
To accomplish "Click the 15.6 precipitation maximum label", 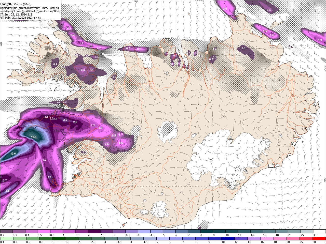I will click(x=34, y=137).
